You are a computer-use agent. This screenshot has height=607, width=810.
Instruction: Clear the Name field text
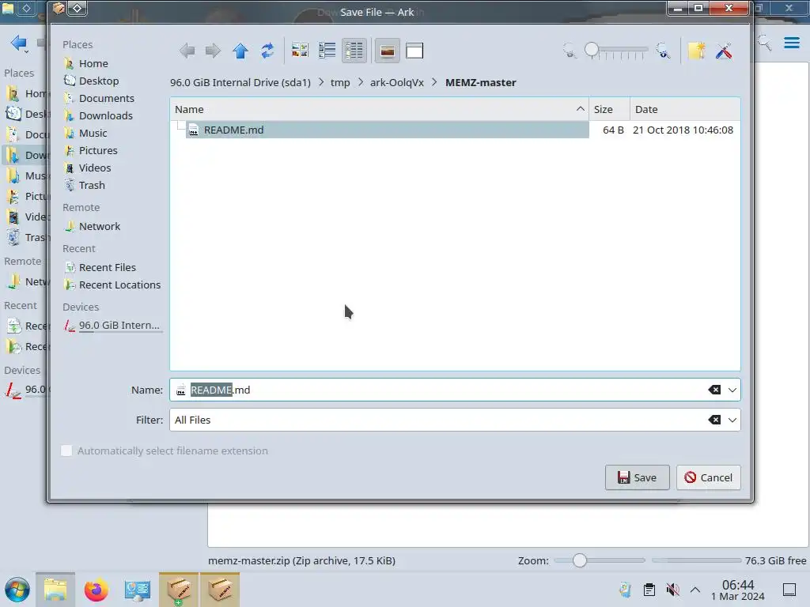[714, 390]
